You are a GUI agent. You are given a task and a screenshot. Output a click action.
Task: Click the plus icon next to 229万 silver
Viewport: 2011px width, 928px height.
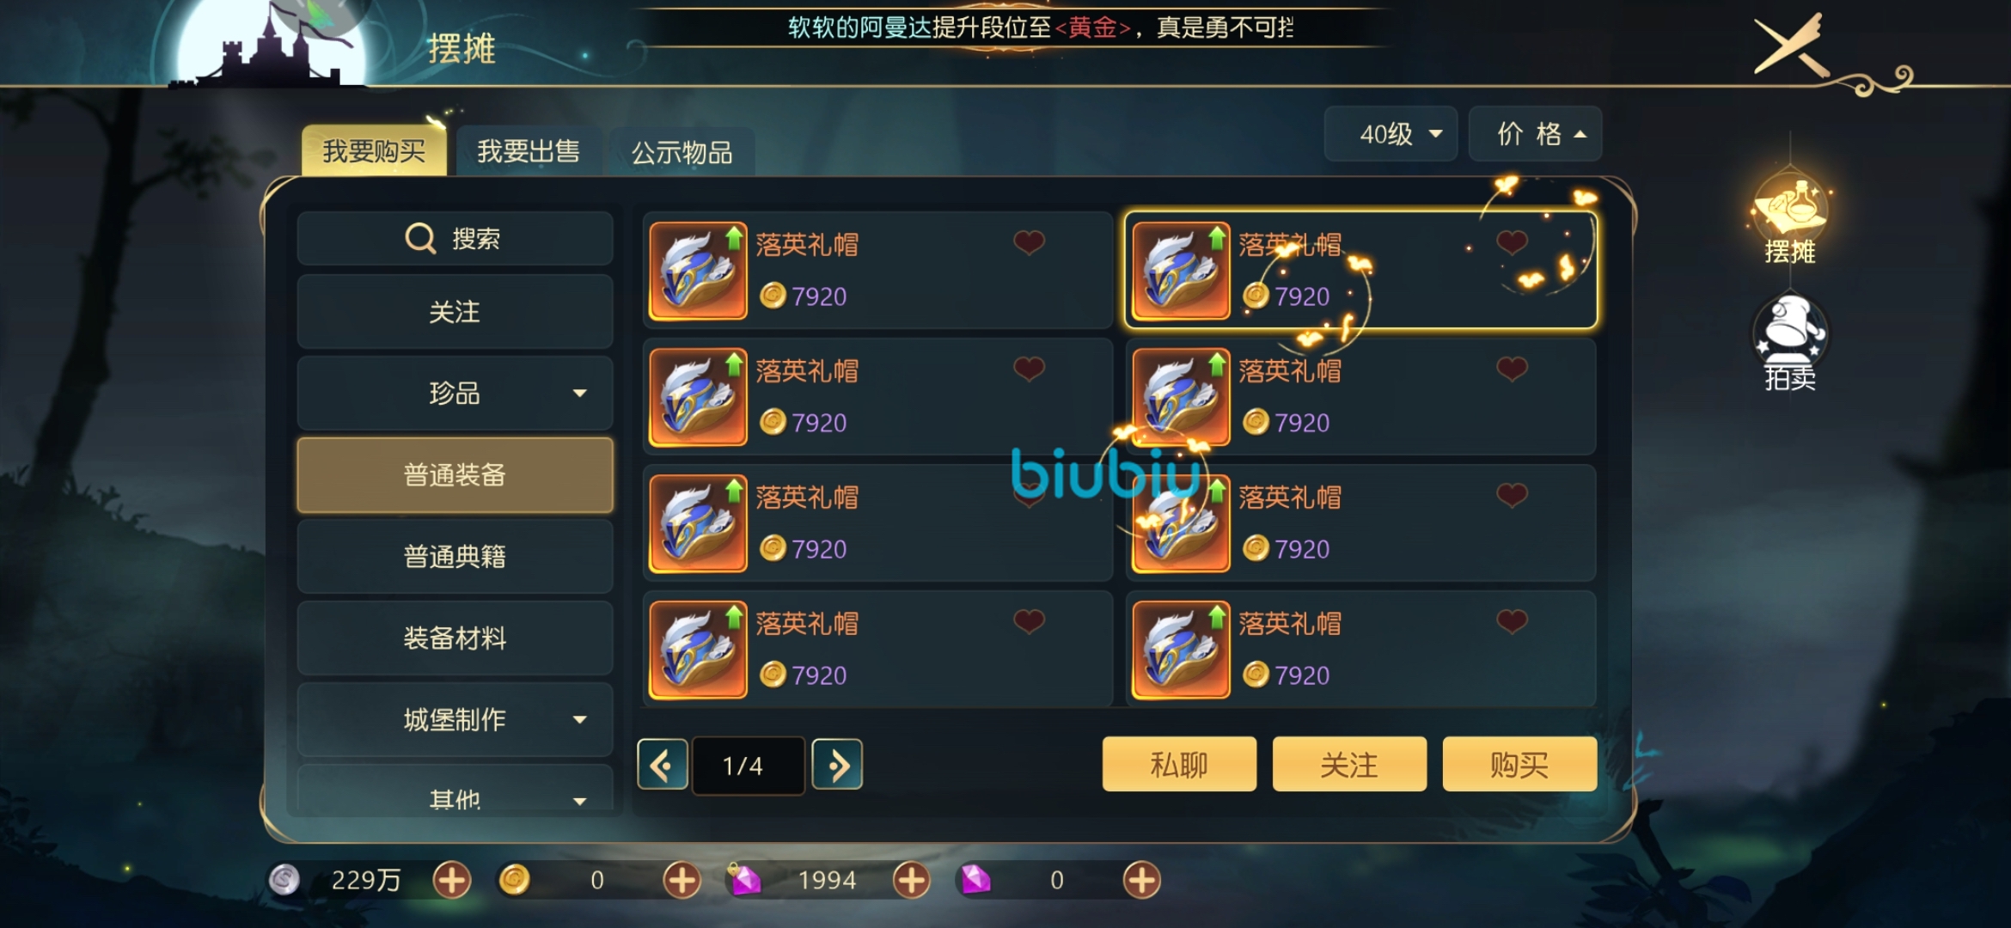coord(452,880)
